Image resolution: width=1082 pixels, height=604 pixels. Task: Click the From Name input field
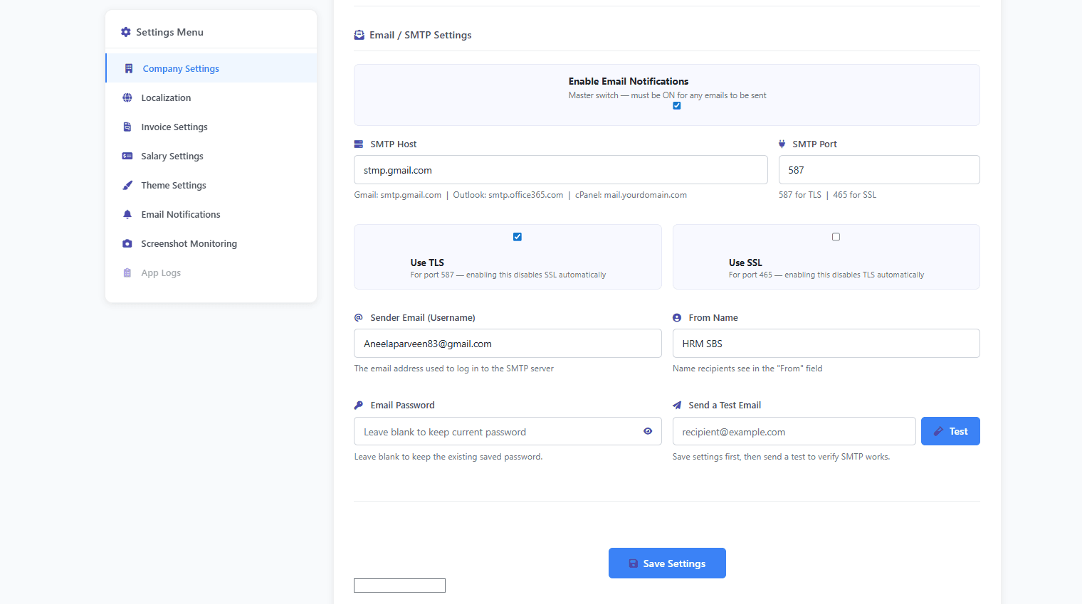pos(826,344)
